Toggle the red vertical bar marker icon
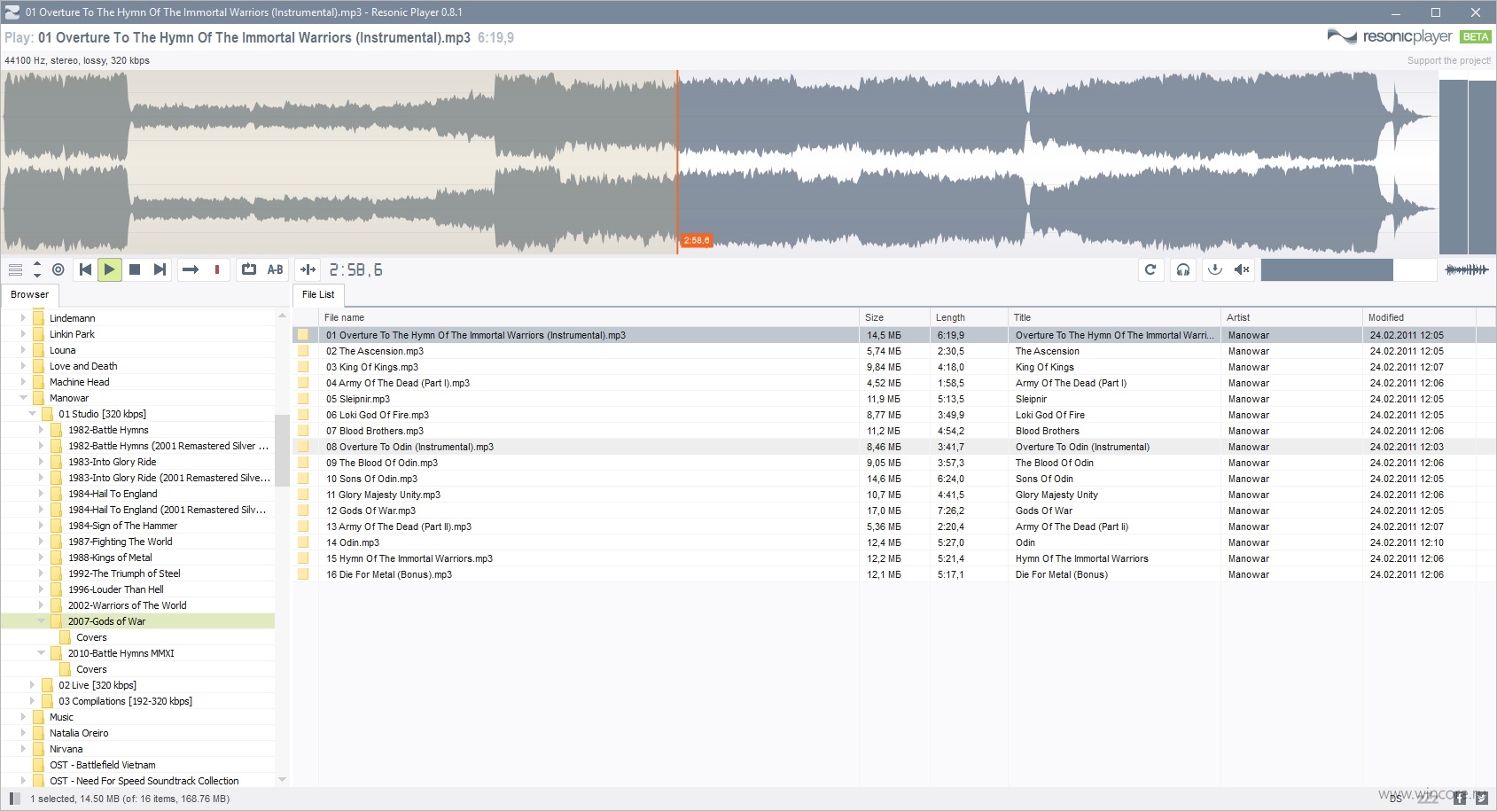Image resolution: width=1497 pixels, height=811 pixels. click(x=217, y=269)
